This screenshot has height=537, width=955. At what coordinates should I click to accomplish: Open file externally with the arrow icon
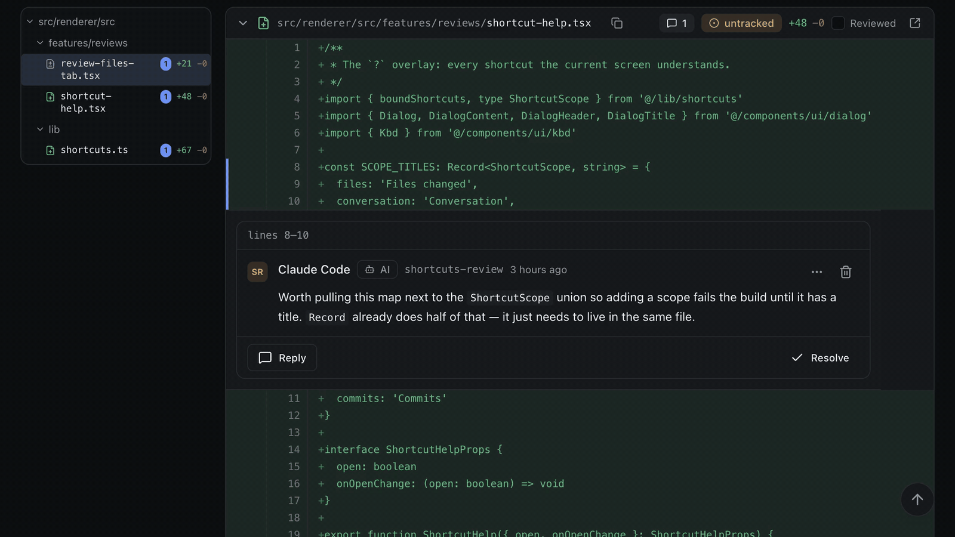(915, 23)
